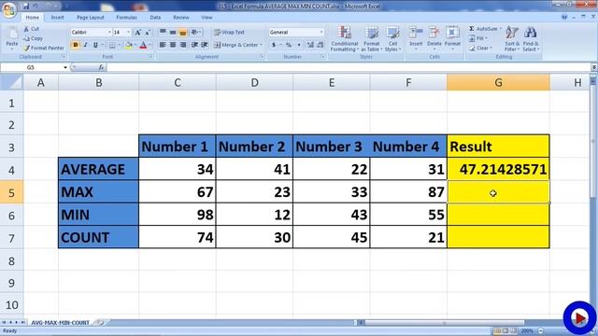Toggle Bold formatting
Screen dimensions: 598x336
[x=75, y=45]
